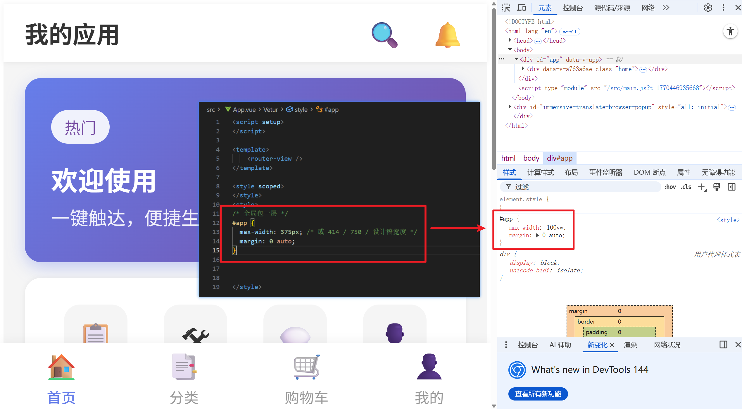Image resolution: width=742 pixels, height=409 pixels.
Task: Open the 计算样式 styles tab
Action: coord(540,173)
